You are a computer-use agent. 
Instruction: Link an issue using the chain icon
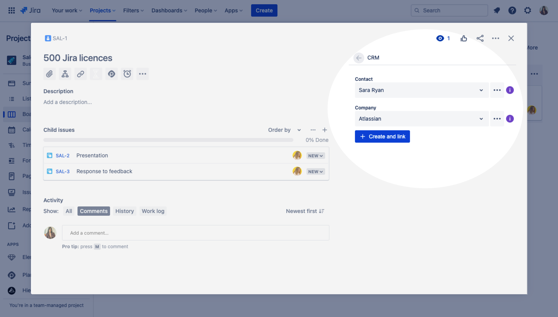click(81, 74)
